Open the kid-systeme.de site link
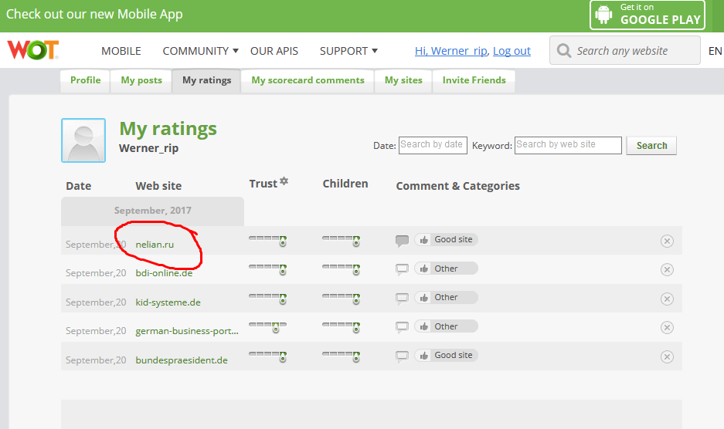 point(168,302)
